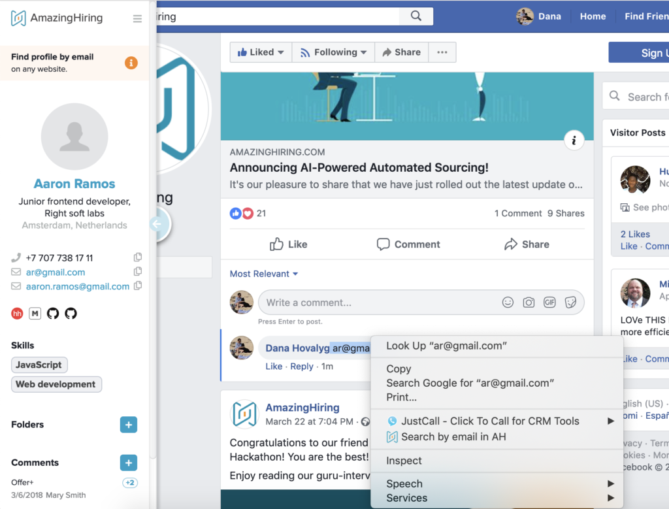Viewport: 669px width, 509px height.
Task: Click the AmazingHiring logo in the sidebar
Action: [x=57, y=18]
